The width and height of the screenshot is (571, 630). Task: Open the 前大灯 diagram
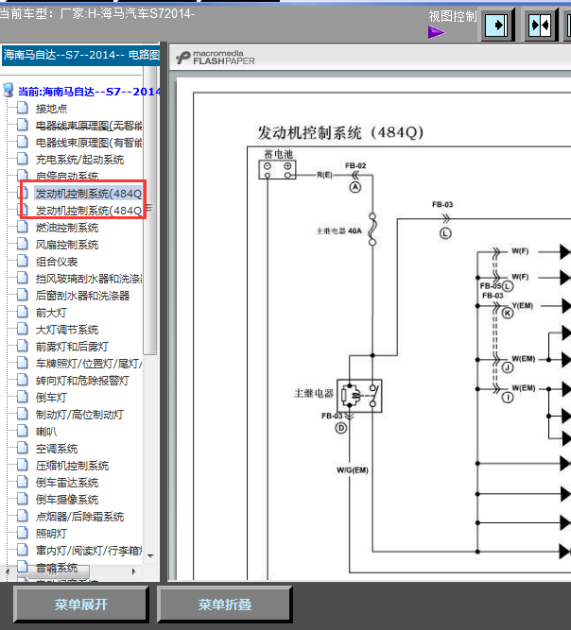pyautogui.click(x=51, y=313)
